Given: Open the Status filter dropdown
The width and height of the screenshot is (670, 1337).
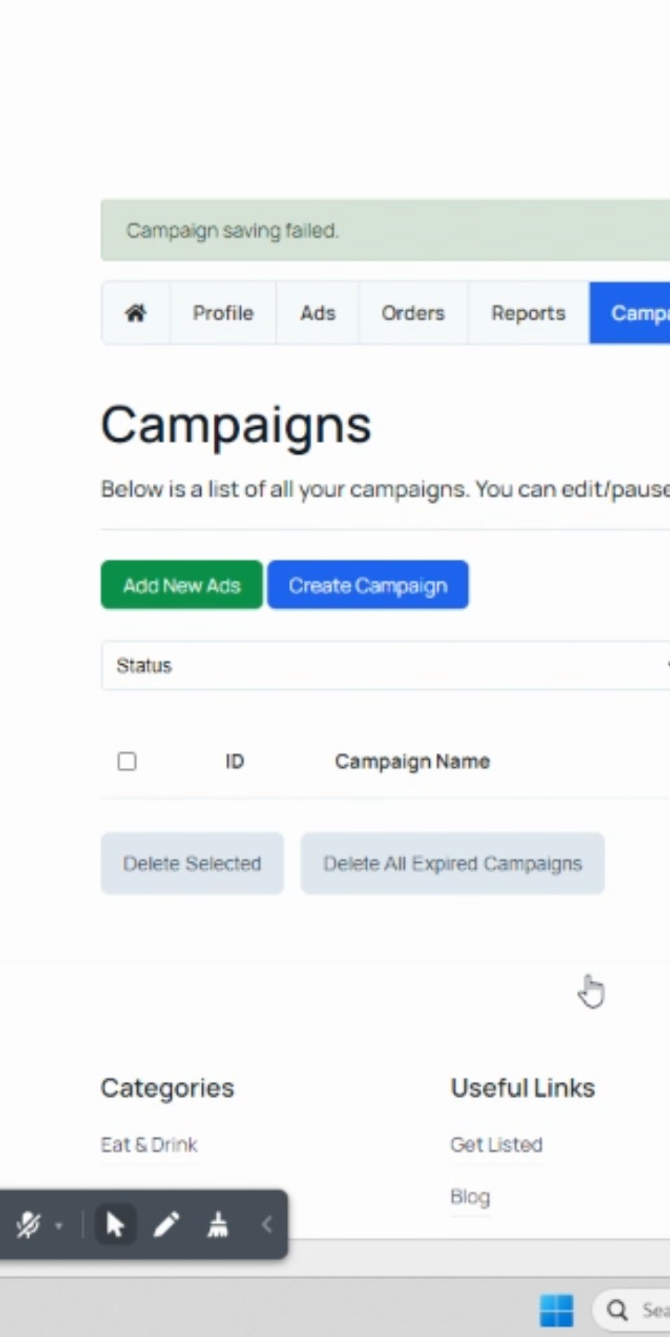Looking at the screenshot, I should [385, 666].
